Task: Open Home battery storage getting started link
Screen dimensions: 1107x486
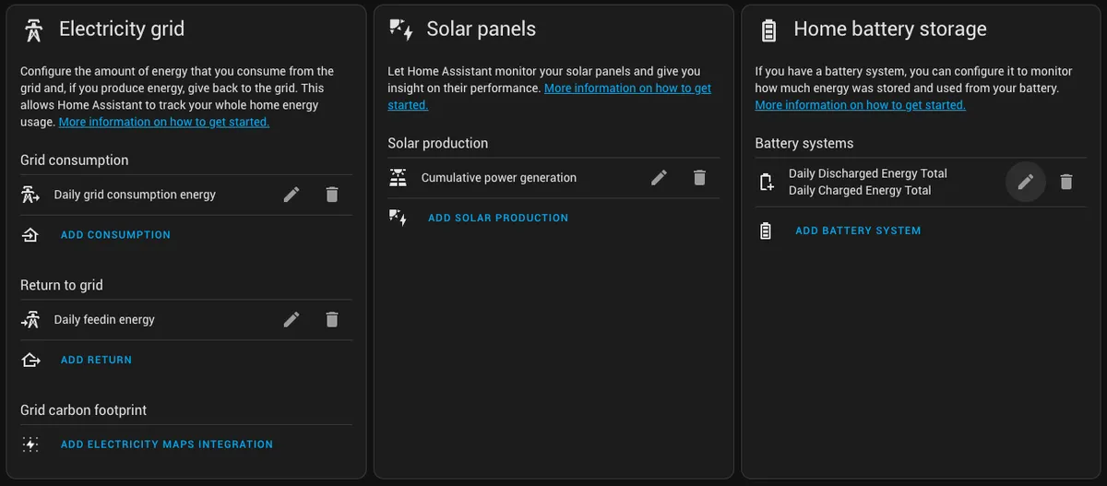Action: click(860, 105)
